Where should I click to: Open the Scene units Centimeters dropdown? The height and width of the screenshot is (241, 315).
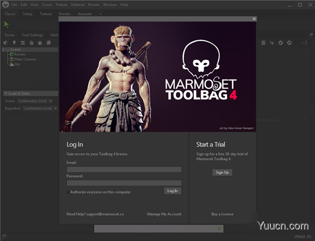point(35,101)
